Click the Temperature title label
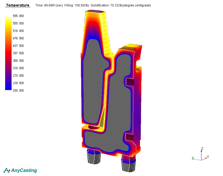 [18, 5]
